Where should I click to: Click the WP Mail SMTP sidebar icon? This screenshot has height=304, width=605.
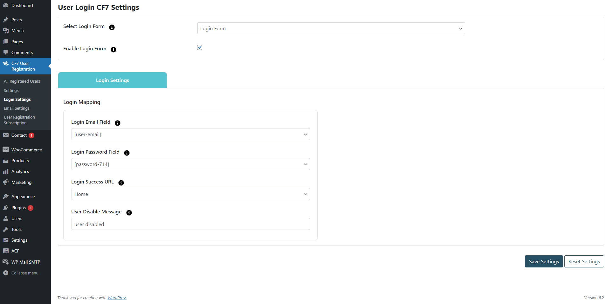pyautogui.click(x=6, y=262)
